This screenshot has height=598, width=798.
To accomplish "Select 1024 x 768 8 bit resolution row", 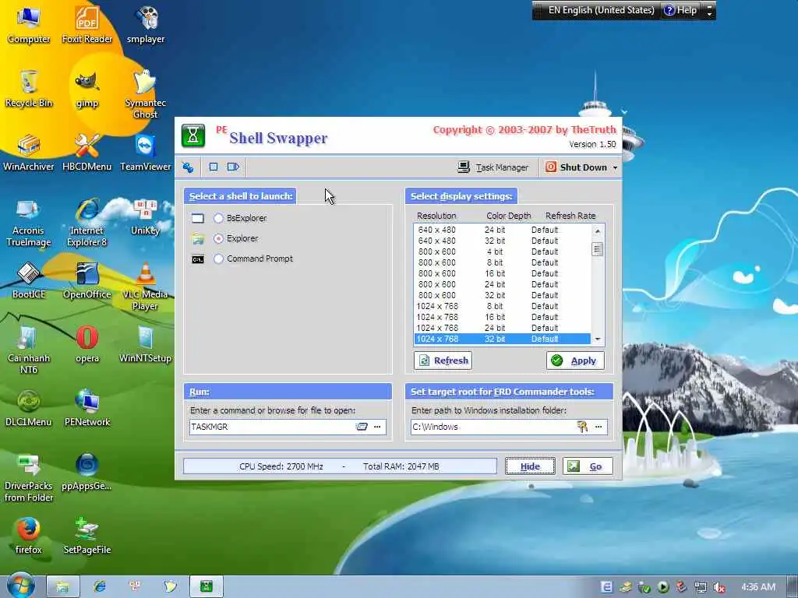I will 503,306.
